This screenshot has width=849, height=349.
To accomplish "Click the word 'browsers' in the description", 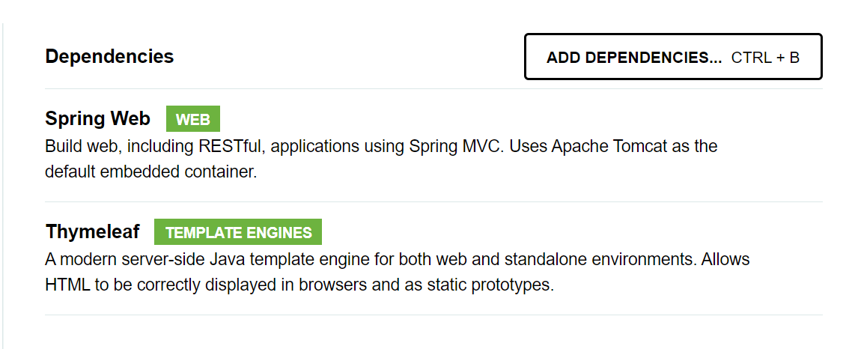I will click(x=325, y=285).
